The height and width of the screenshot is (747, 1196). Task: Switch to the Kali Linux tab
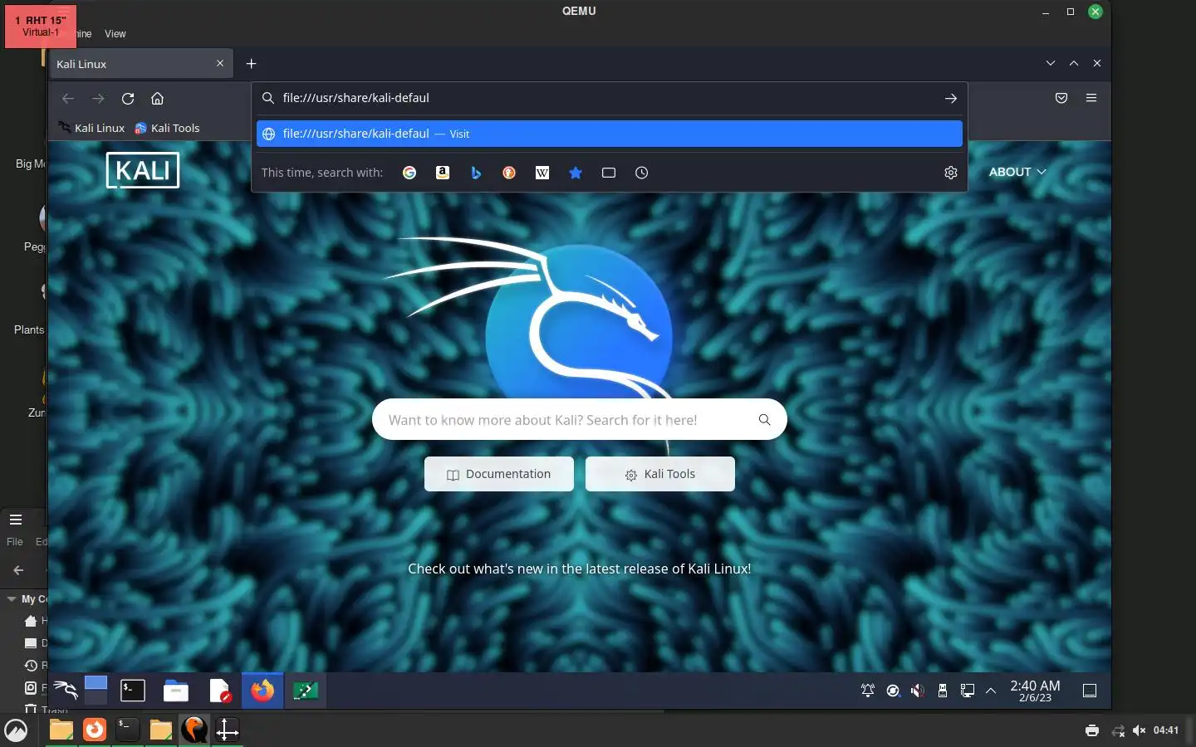(140, 64)
